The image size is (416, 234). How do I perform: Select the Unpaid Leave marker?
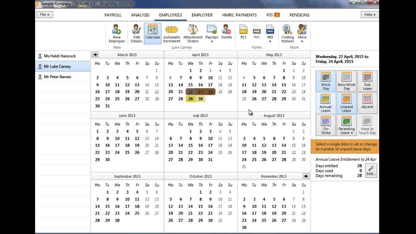[x=346, y=103]
